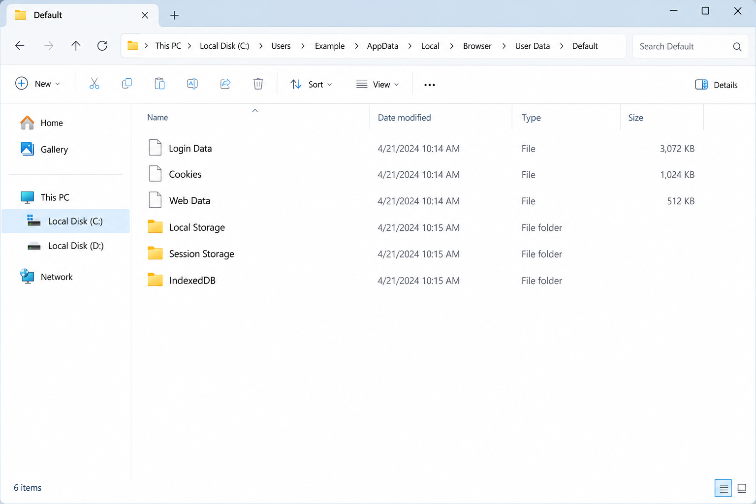
Task: Select the Cookies file row
Action: (421, 174)
